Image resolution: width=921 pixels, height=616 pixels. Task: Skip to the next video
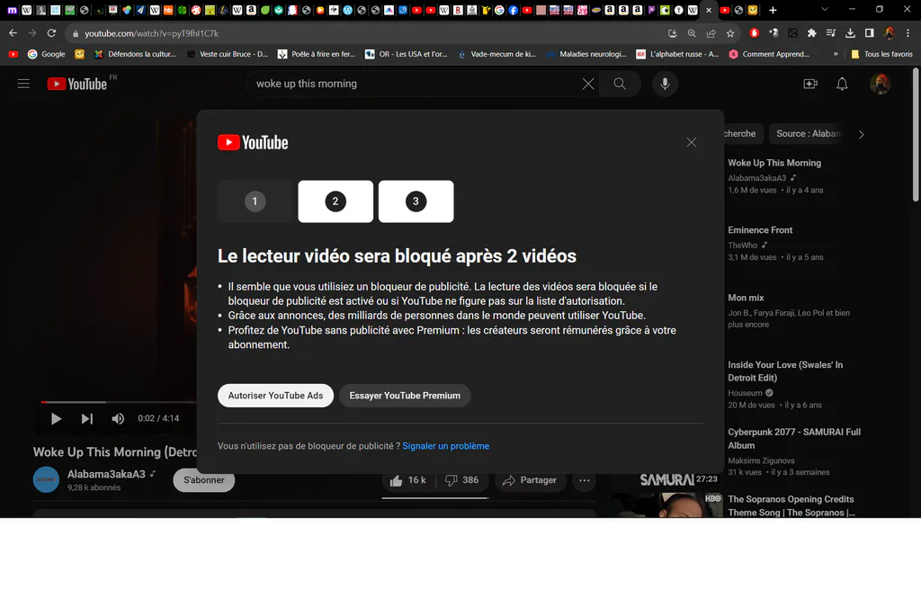(87, 419)
